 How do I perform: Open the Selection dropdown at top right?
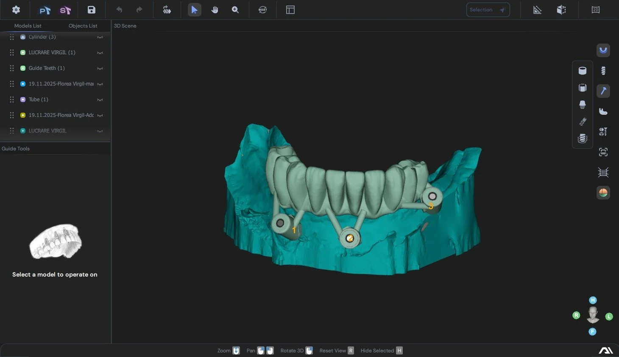coord(488,9)
